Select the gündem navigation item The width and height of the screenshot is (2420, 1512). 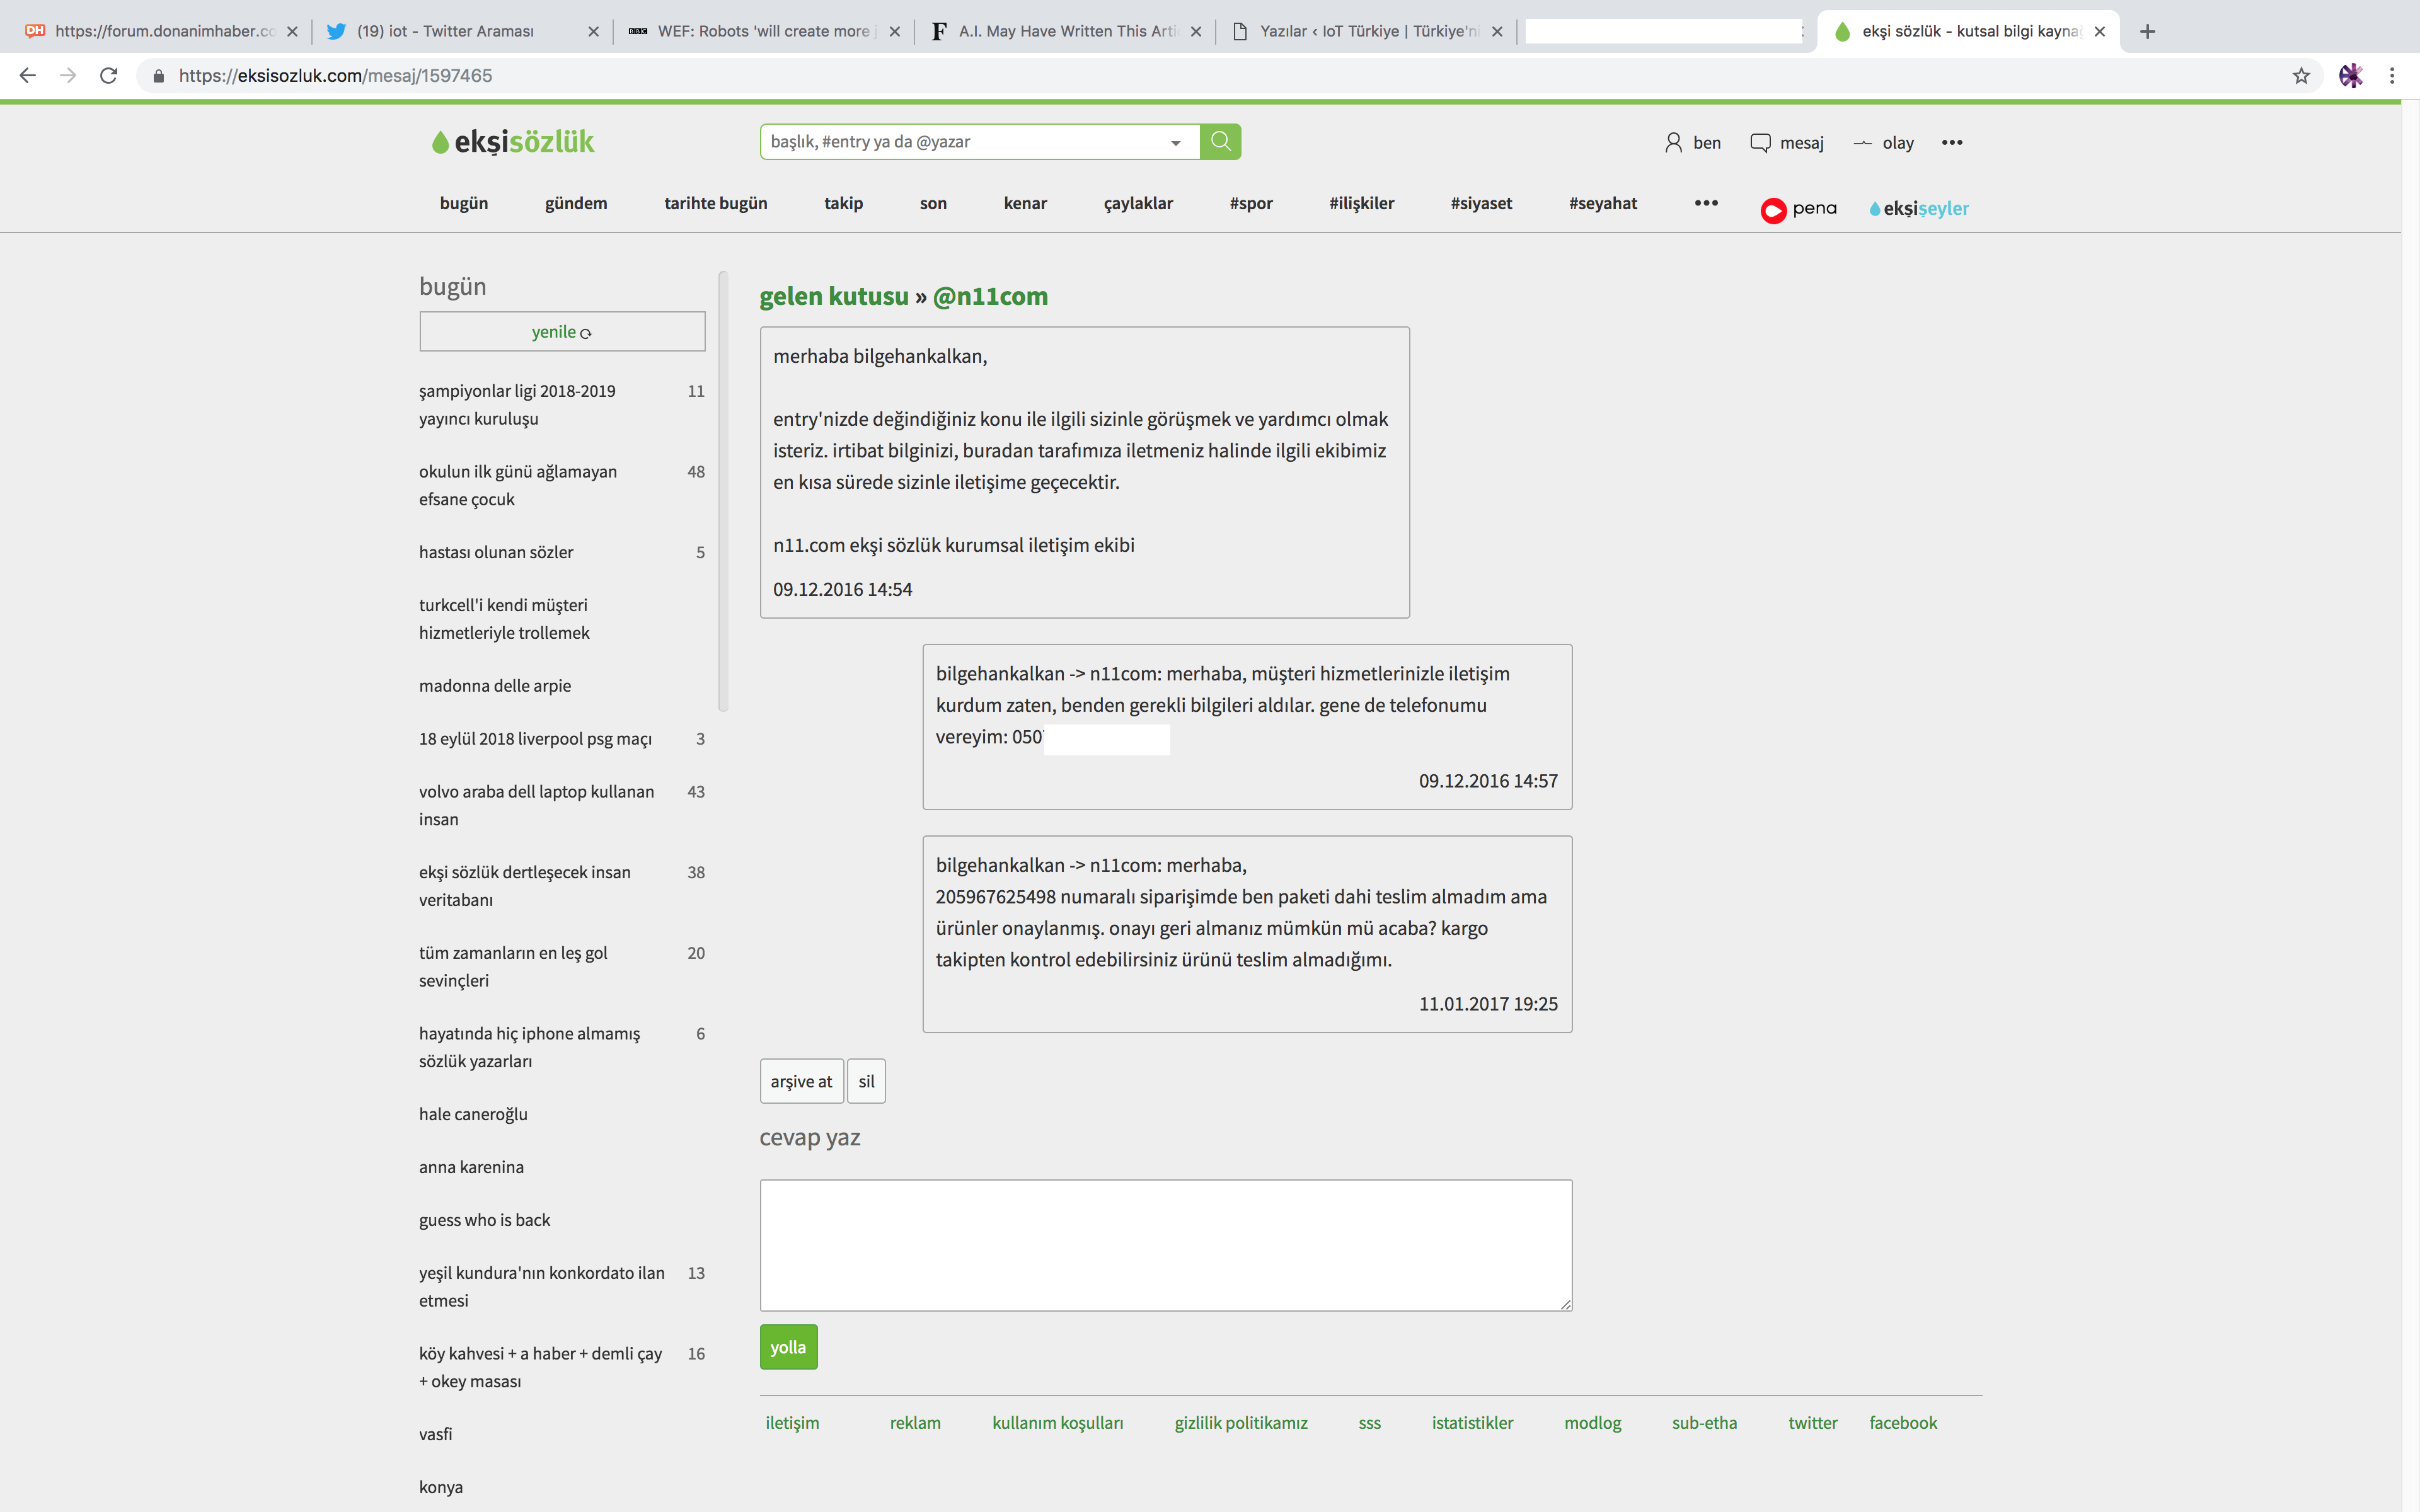[576, 203]
